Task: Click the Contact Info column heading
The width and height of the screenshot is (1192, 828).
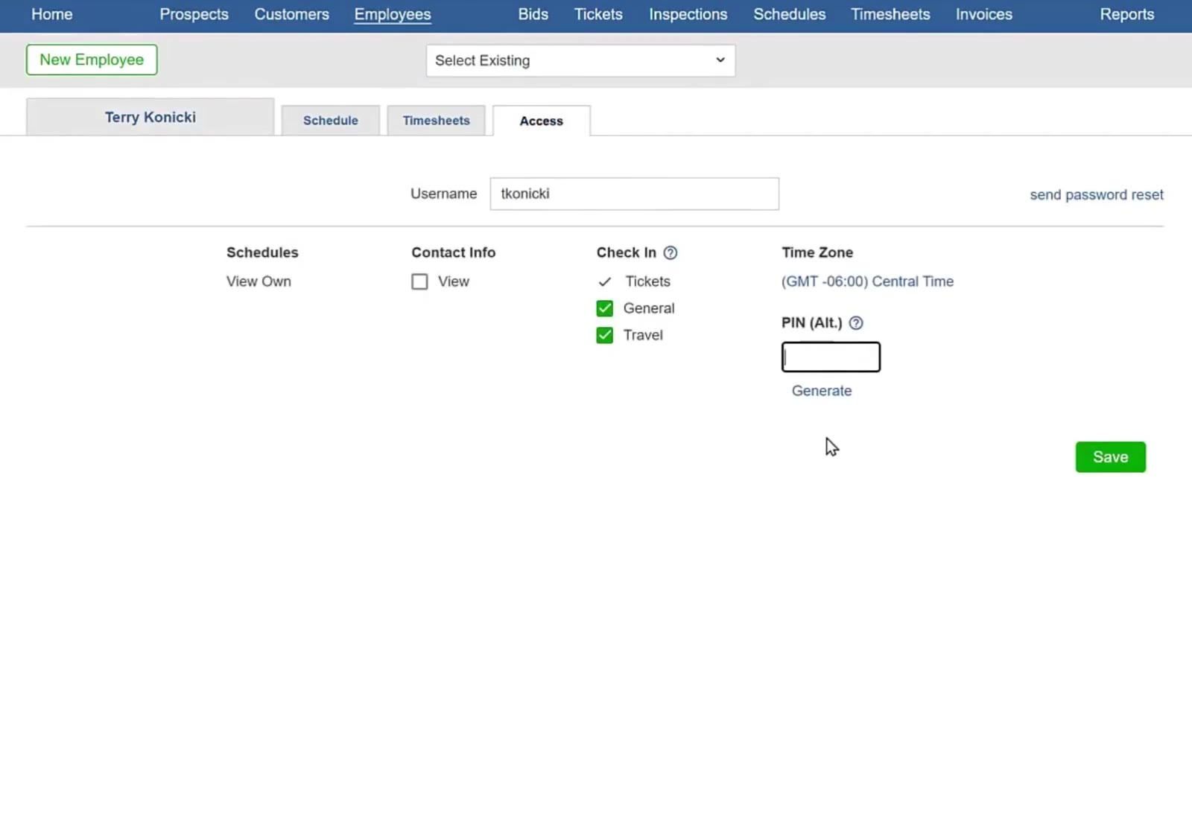Action: 453,252
